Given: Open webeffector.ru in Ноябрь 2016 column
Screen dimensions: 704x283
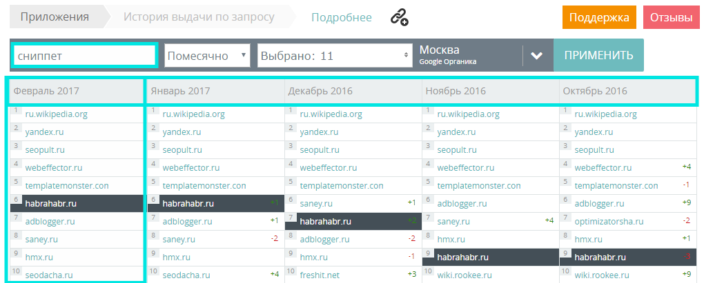Looking at the screenshot, I should (x=466, y=168).
